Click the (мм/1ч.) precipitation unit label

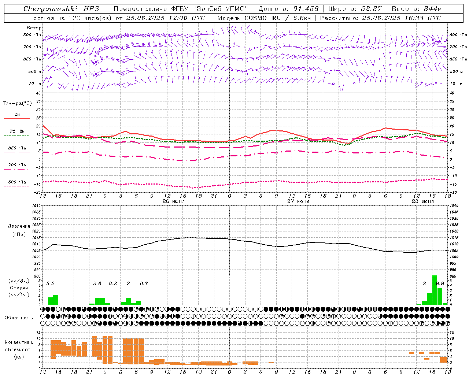point(19,295)
